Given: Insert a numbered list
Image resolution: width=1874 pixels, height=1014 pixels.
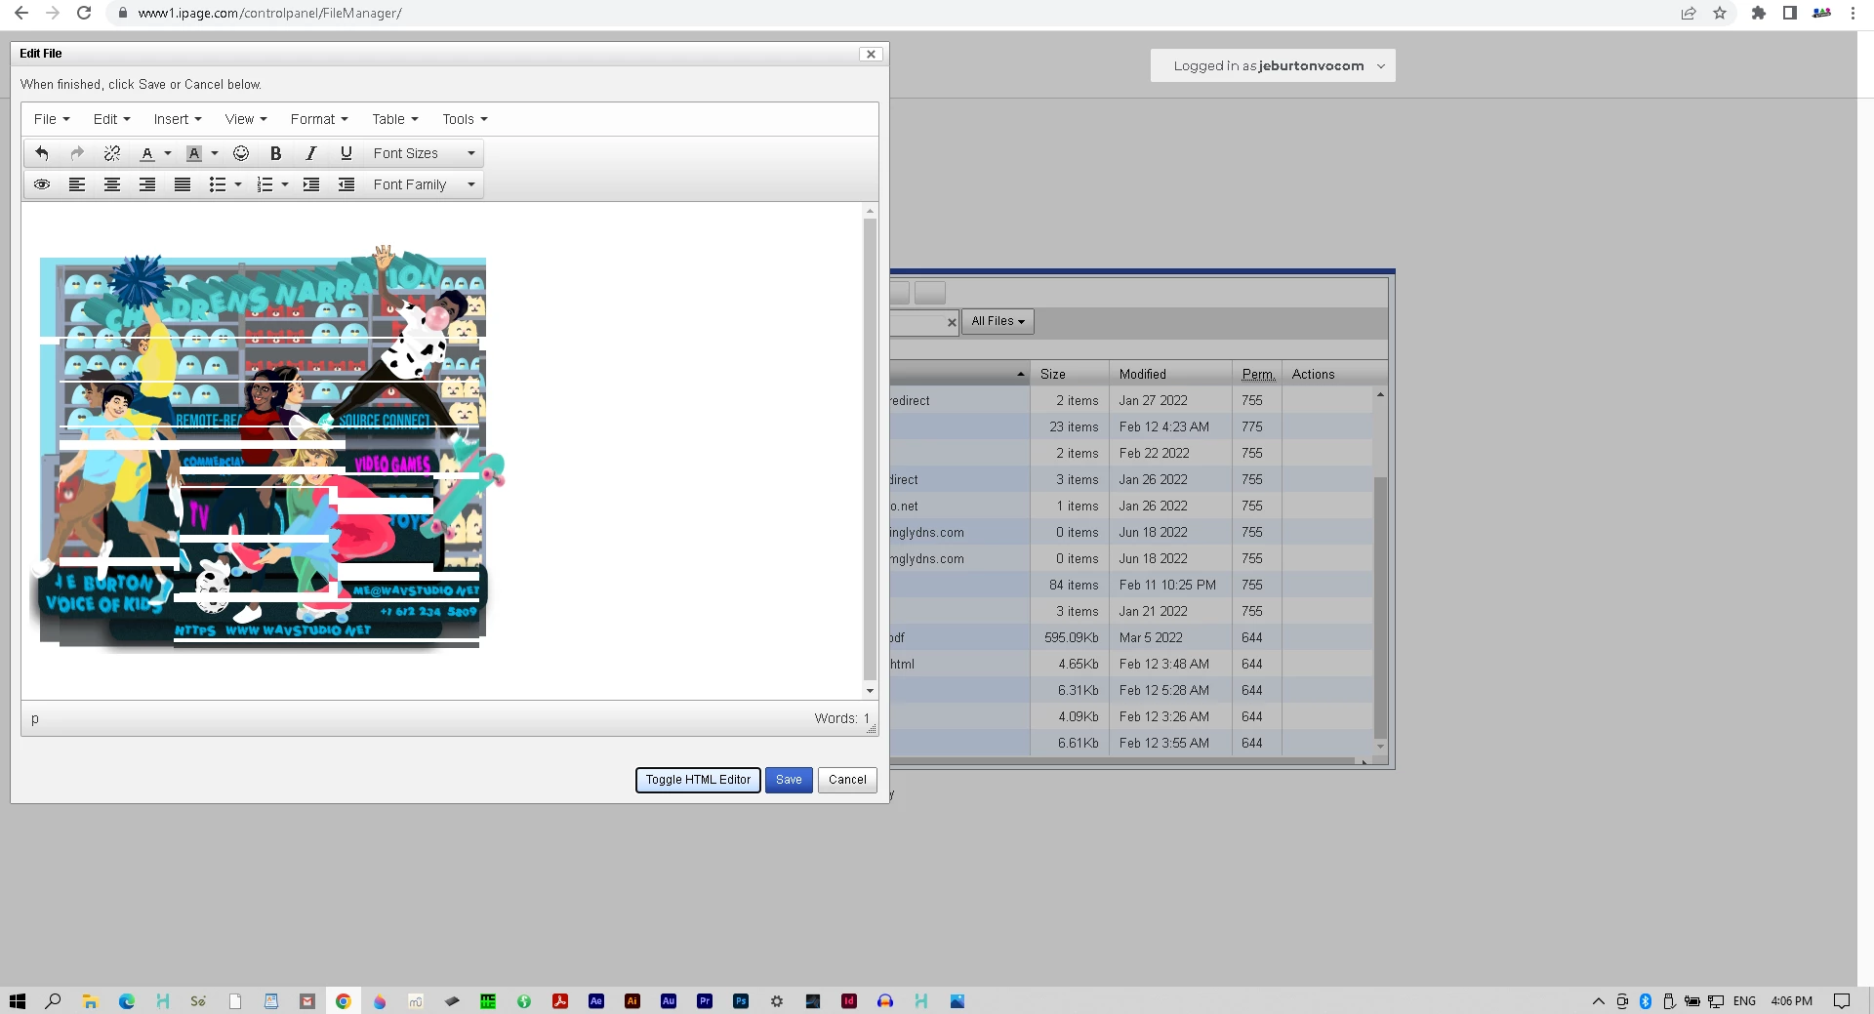Looking at the screenshot, I should [265, 184].
